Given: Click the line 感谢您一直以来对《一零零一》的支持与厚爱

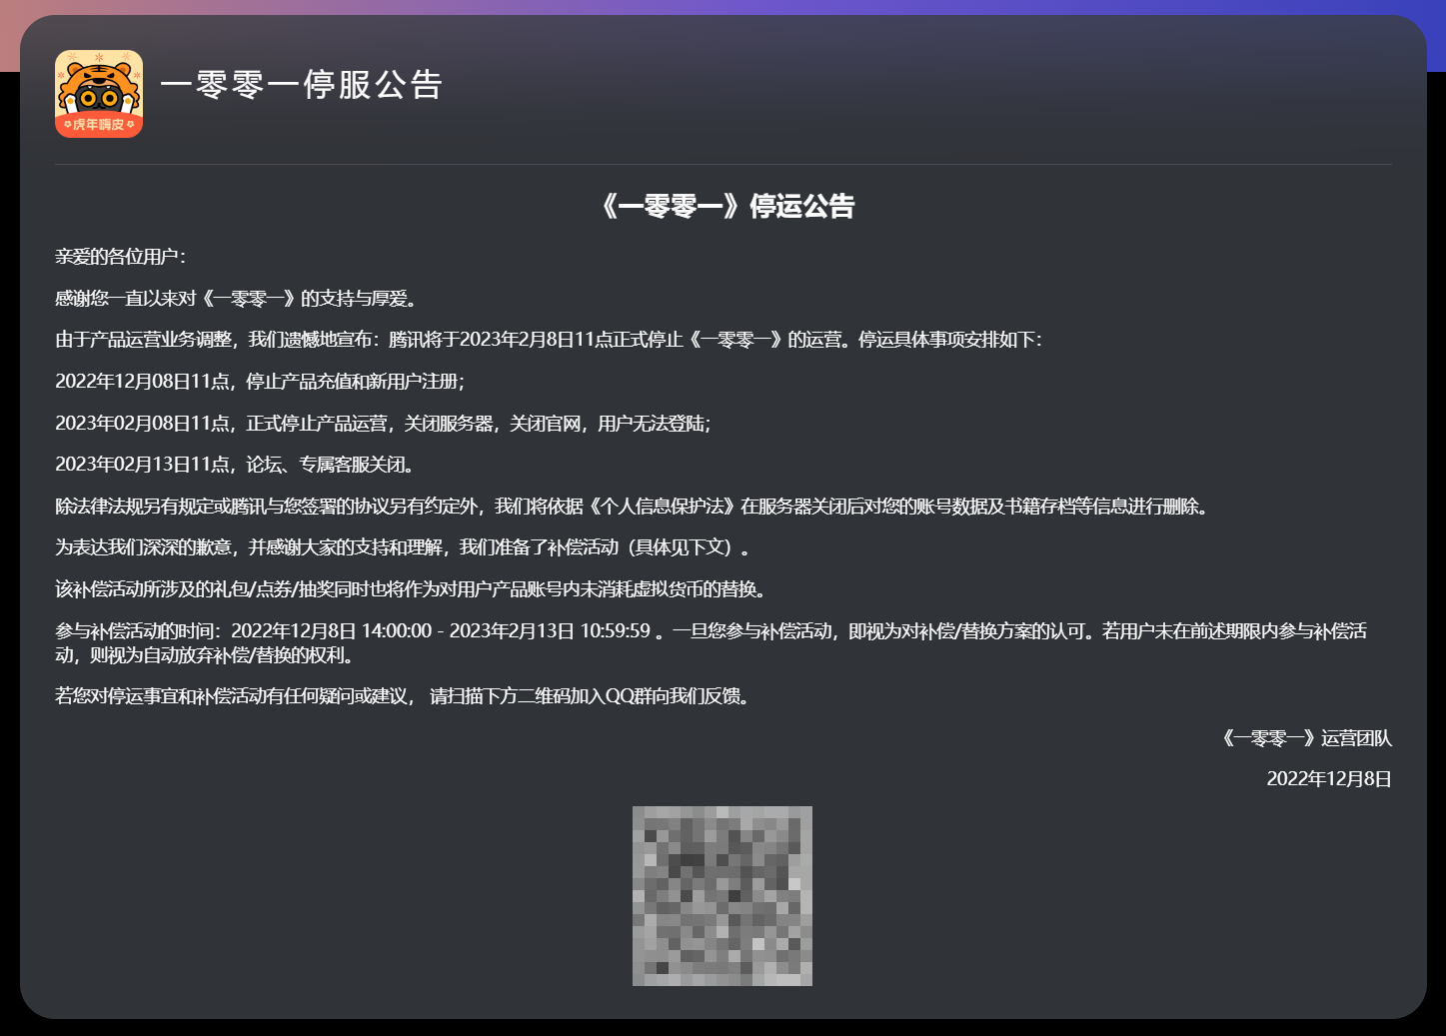Looking at the screenshot, I should tap(236, 299).
